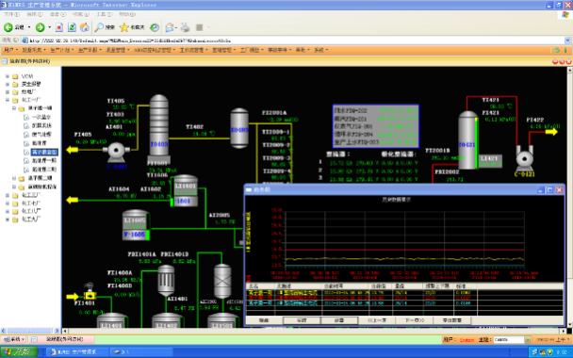The width and height of the screenshot is (573, 358).
Task: Click the horizontal vessel between TI402 and FI2001A
Action: [x=239, y=128]
